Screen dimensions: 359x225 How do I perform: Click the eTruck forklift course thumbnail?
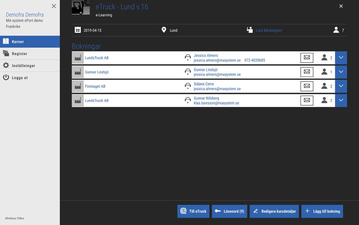(81, 7)
